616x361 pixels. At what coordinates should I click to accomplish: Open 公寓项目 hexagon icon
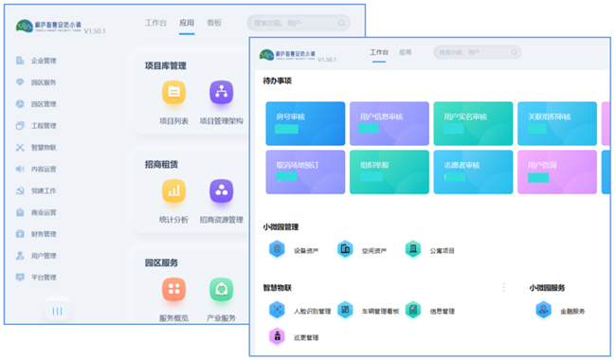[x=413, y=249]
